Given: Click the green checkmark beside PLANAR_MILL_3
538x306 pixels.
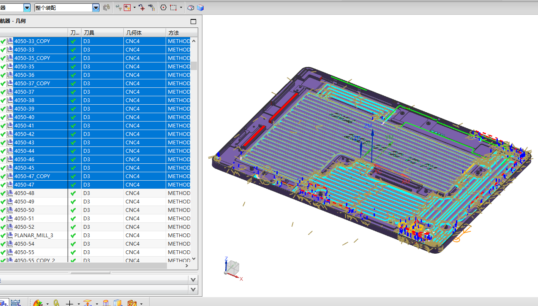Looking at the screenshot, I should (3, 236).
